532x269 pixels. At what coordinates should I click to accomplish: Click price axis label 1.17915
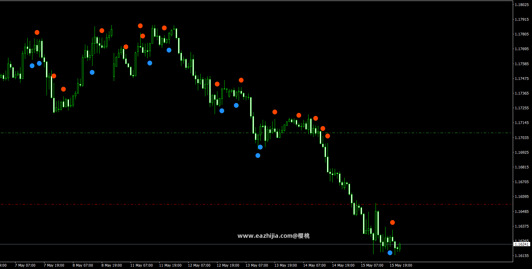(x=522, y=20)
